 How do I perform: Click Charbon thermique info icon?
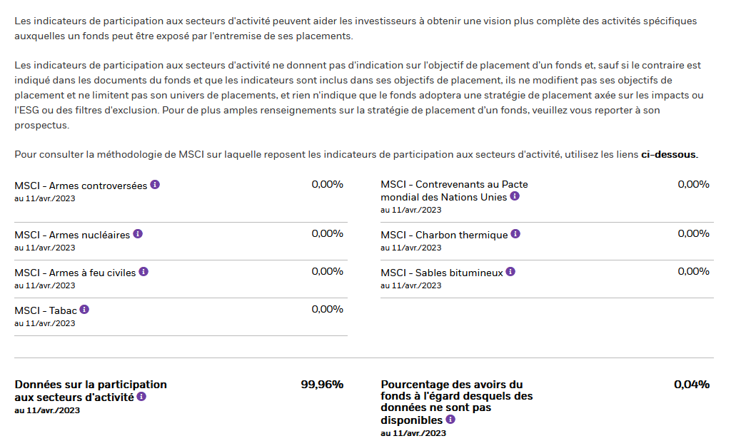(515, 233)
